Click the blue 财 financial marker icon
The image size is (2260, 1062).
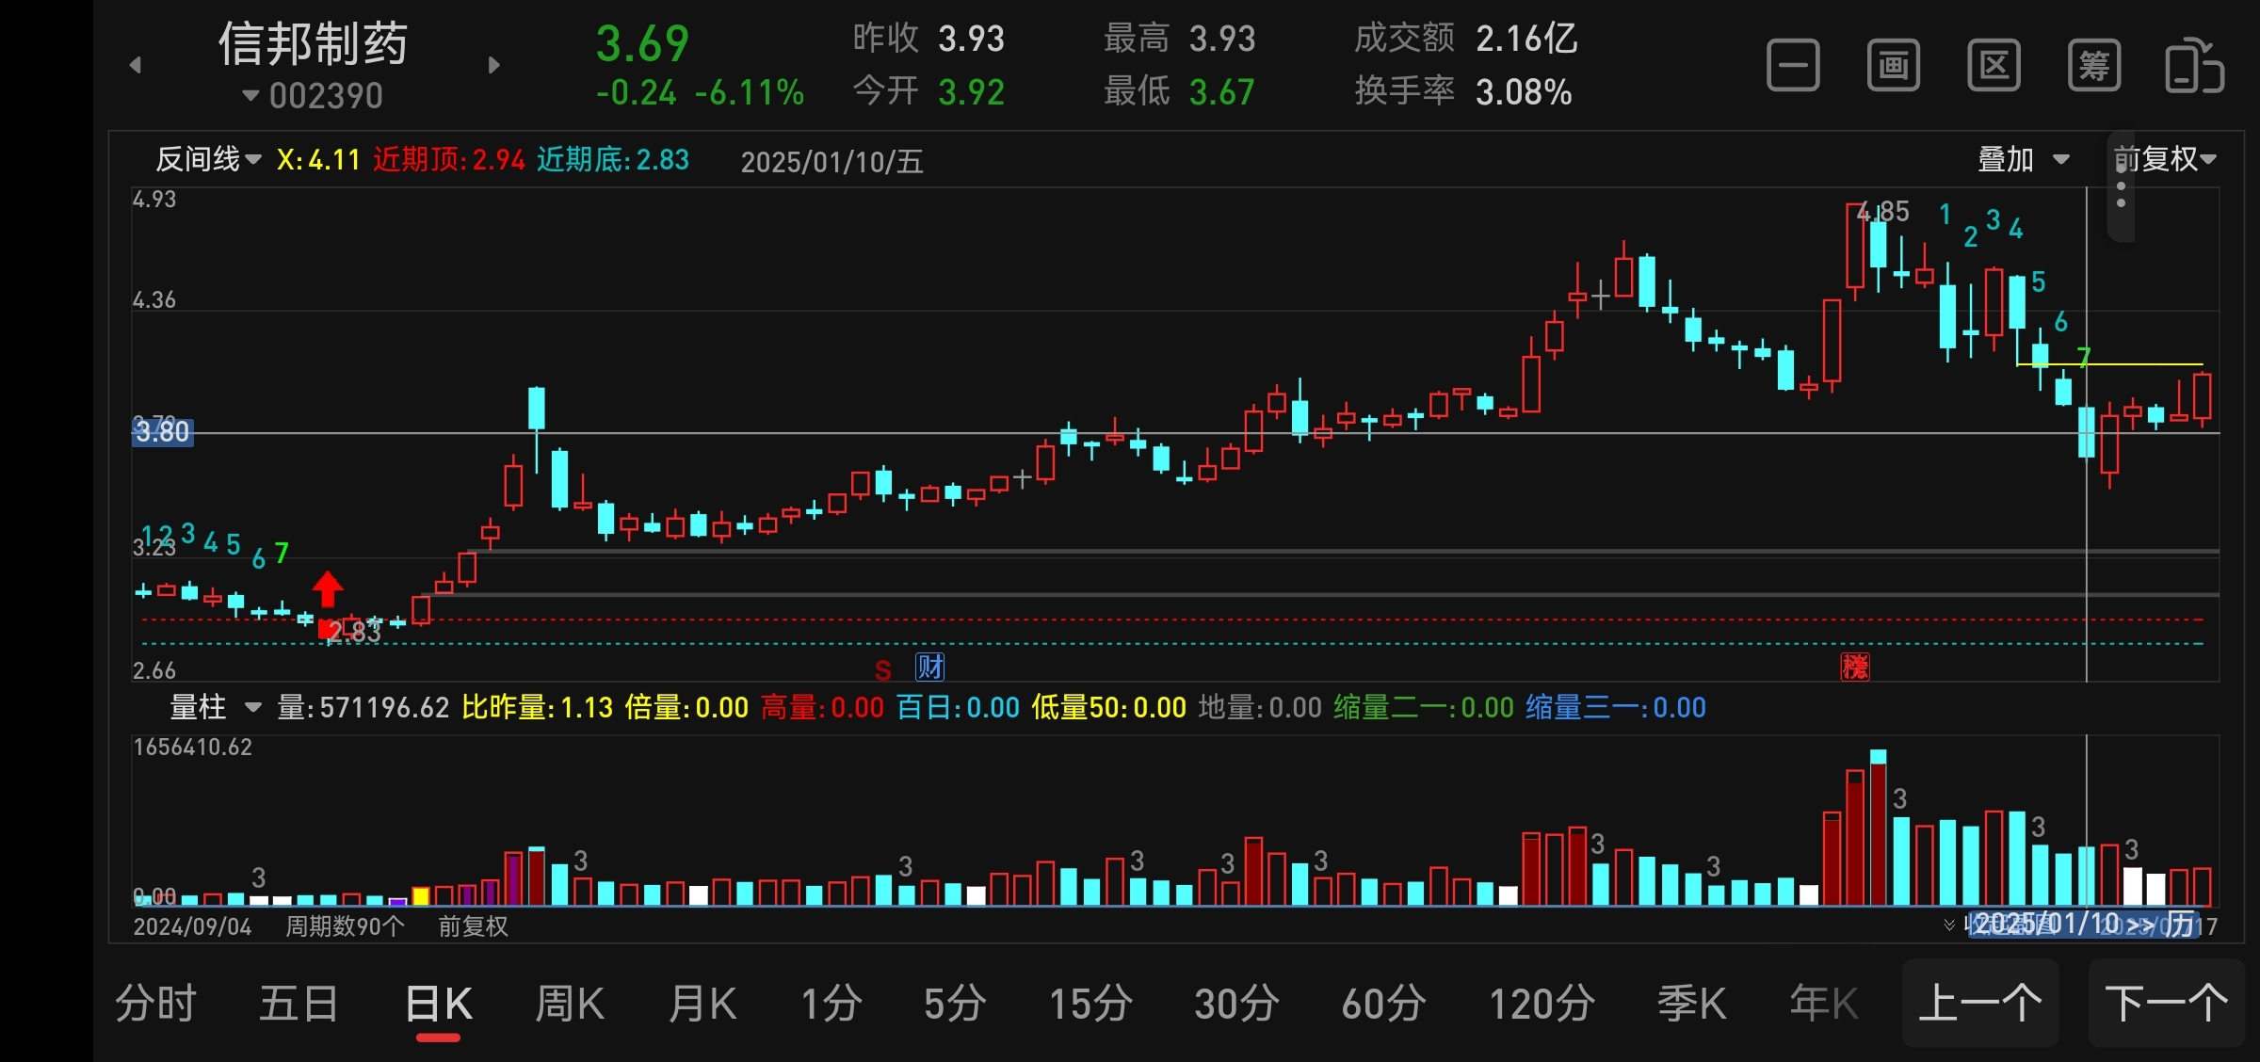click(x=930, y=668)
